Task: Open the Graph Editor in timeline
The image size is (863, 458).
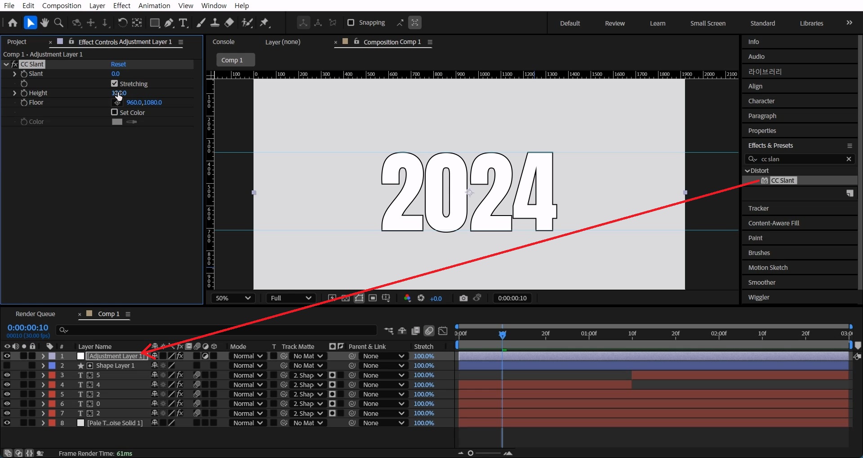Action: click(x=443, y=331)
